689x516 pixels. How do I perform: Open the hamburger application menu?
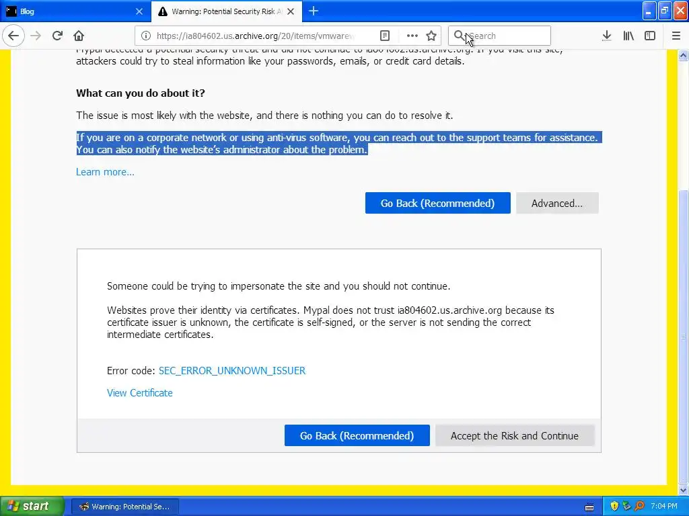click(676, 36)
